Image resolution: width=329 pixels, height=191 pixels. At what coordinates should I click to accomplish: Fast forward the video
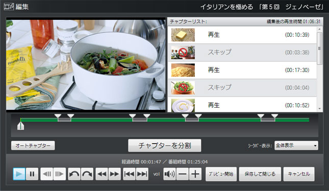click(x=115, y=174)
